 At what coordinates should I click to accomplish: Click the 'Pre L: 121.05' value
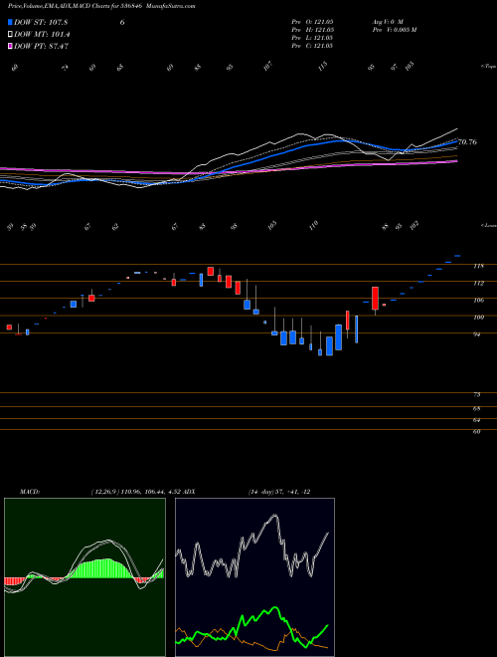point(312,38)
